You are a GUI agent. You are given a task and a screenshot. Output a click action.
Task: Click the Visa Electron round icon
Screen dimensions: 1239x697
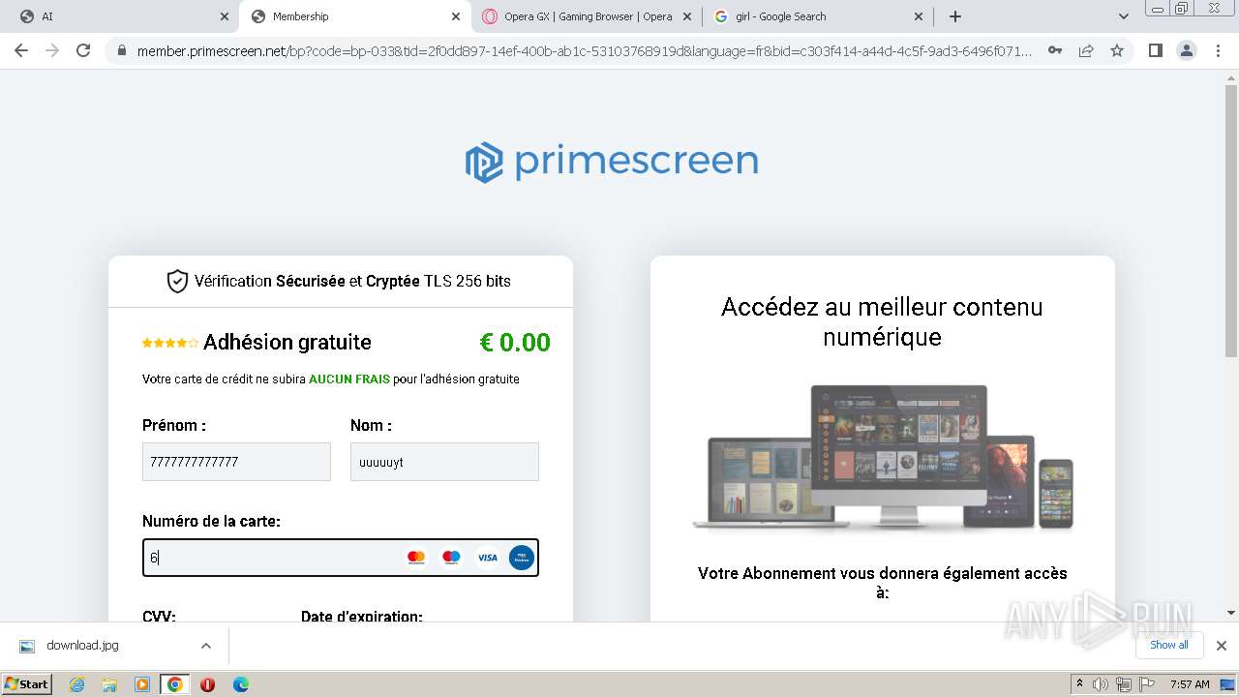pyautogui.click(x=522, y=558)
